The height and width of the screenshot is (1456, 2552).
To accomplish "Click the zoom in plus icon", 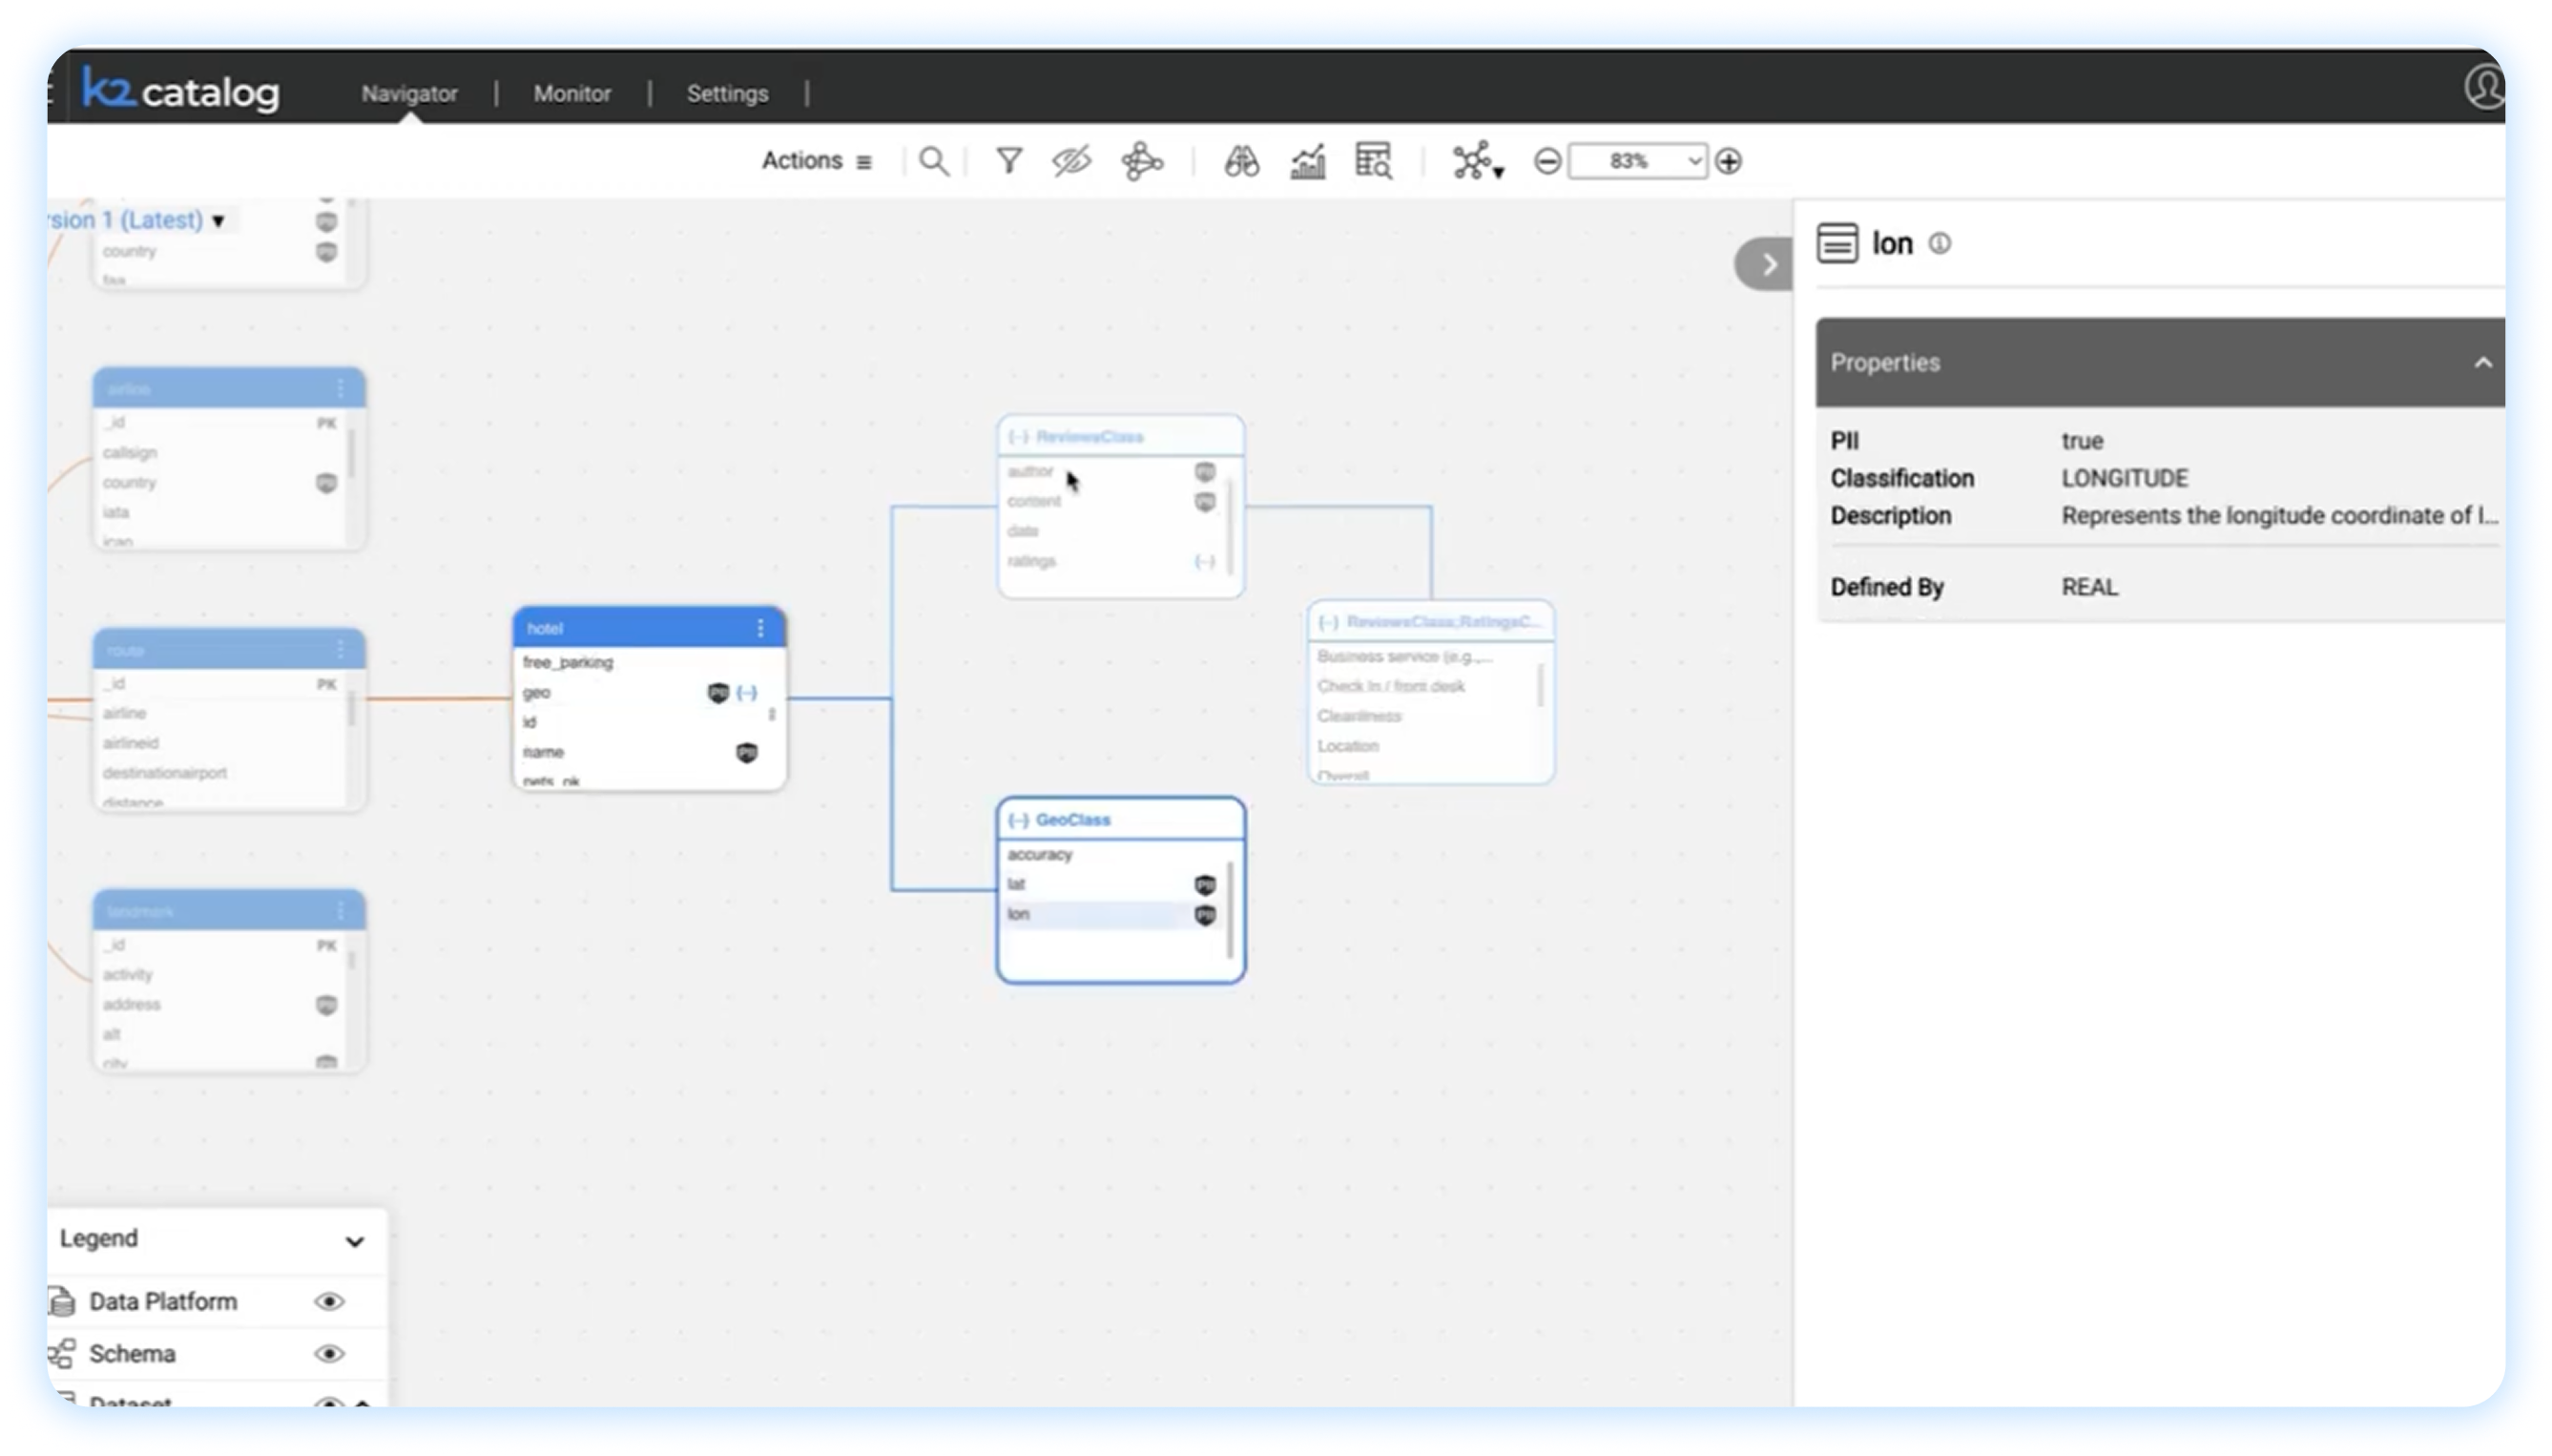I will click(1728, 161).
